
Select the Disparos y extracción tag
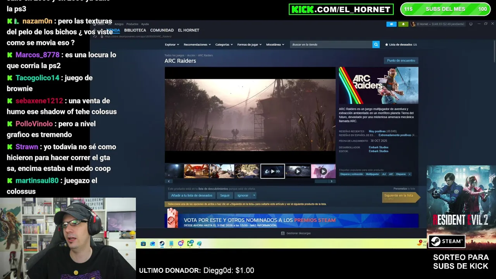click(x=351, y=174)
